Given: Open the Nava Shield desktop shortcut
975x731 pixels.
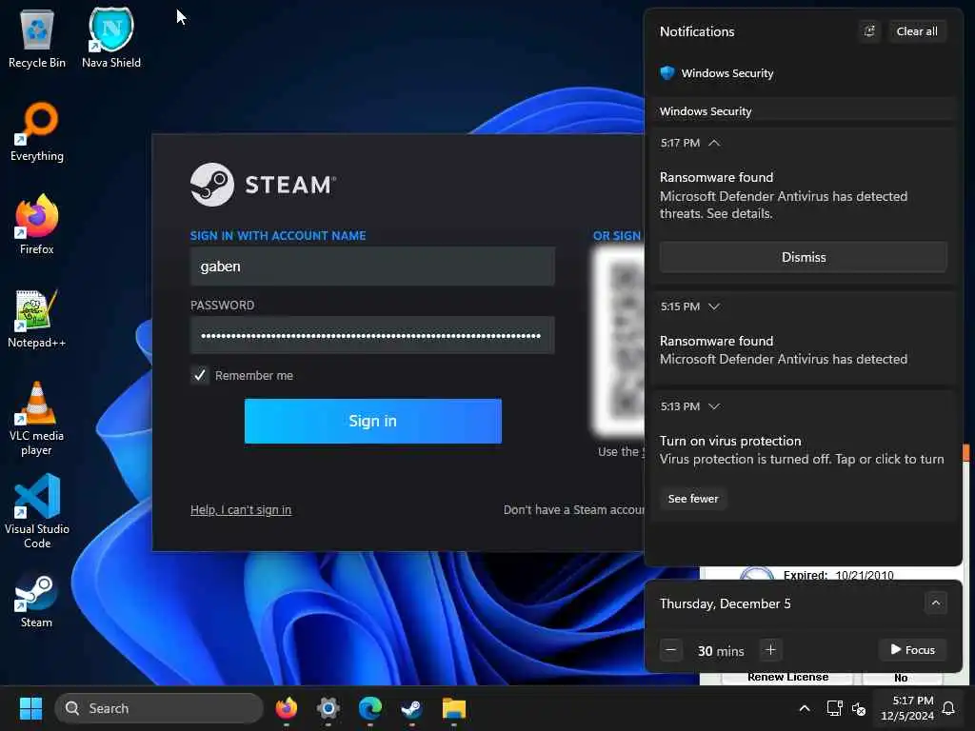Looking at the screenshot, I should [111, 38].
